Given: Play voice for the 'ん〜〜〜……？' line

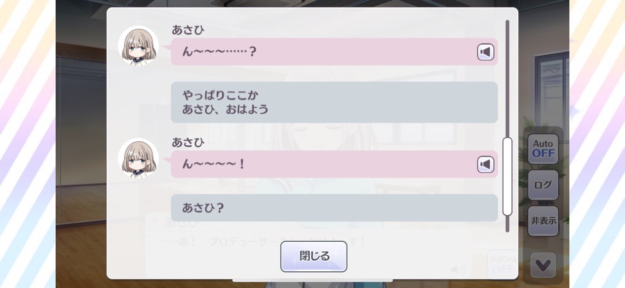Looking at the screenshot, I should point(485,52).
